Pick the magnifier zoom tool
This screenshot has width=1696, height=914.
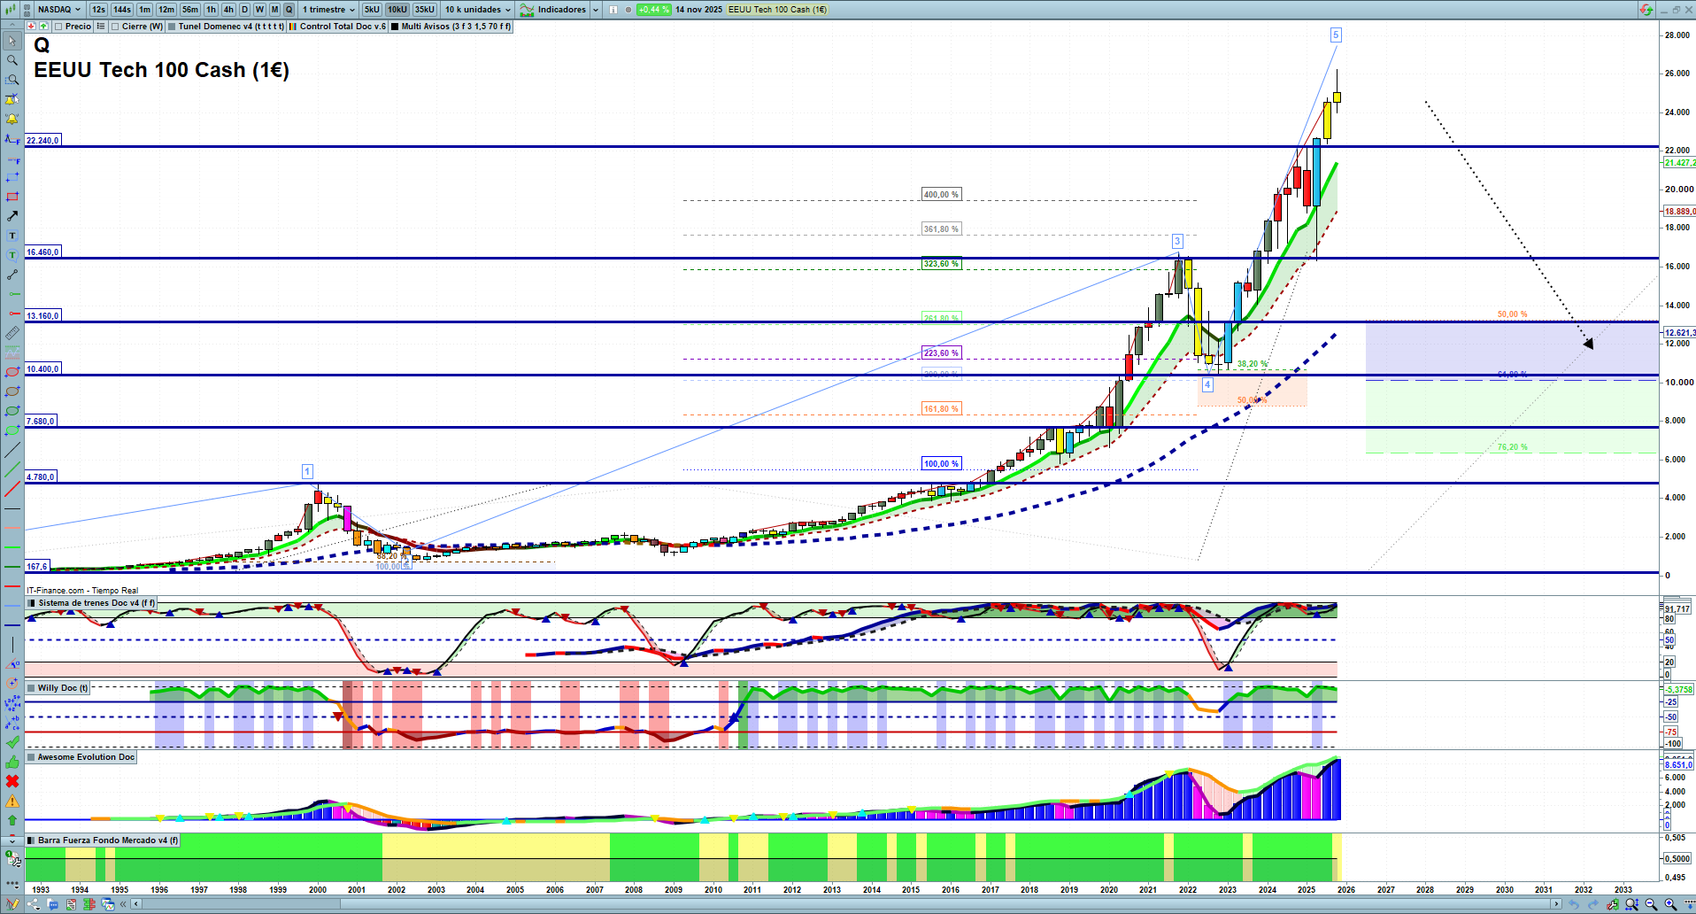(12, 60)
